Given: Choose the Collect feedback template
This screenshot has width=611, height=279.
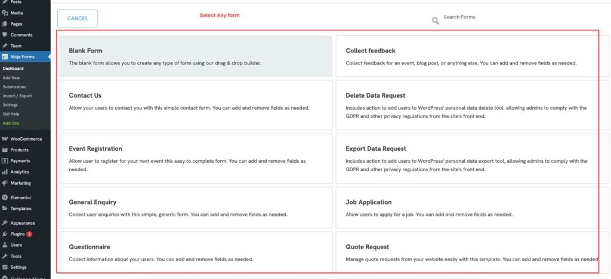Looking at the screenshot, I should (x=473, y=56).
